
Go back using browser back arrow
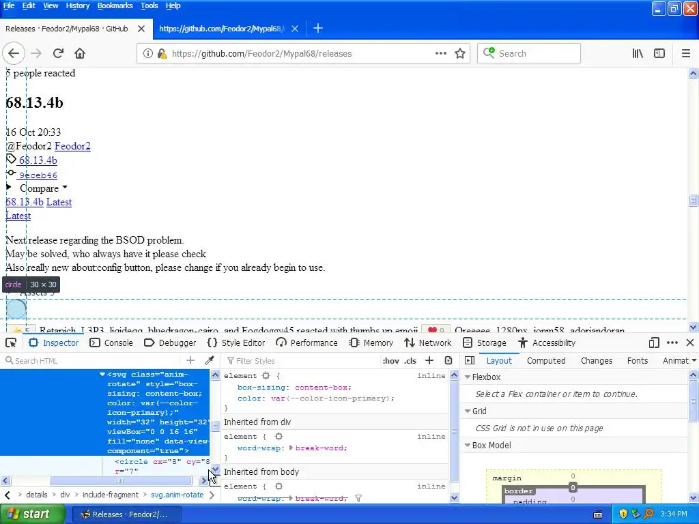pyautogui.click(x=14, y=53)
